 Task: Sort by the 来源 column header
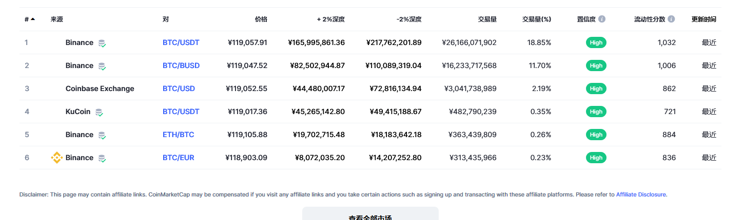coord(57,19)
